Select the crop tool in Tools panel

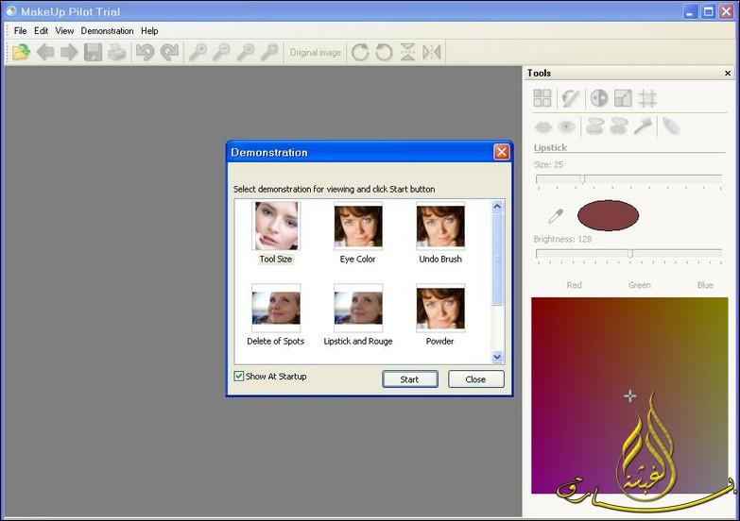pos(647,98)
